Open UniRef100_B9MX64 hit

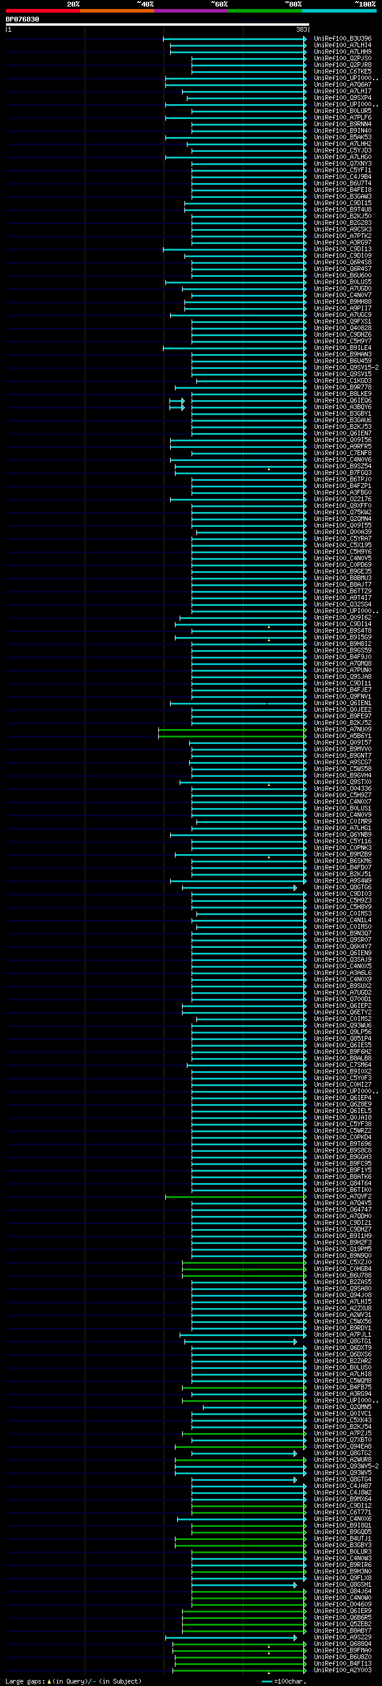(x=342, y=1499)
